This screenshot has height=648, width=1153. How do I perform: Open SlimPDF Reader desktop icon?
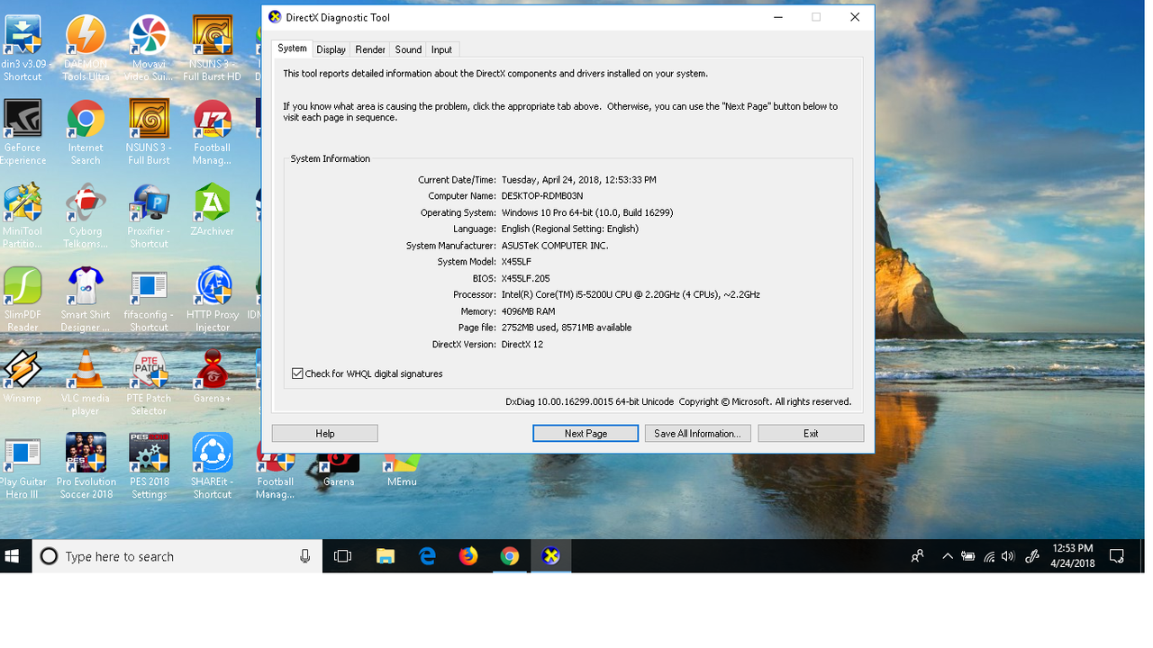(23, 300)
